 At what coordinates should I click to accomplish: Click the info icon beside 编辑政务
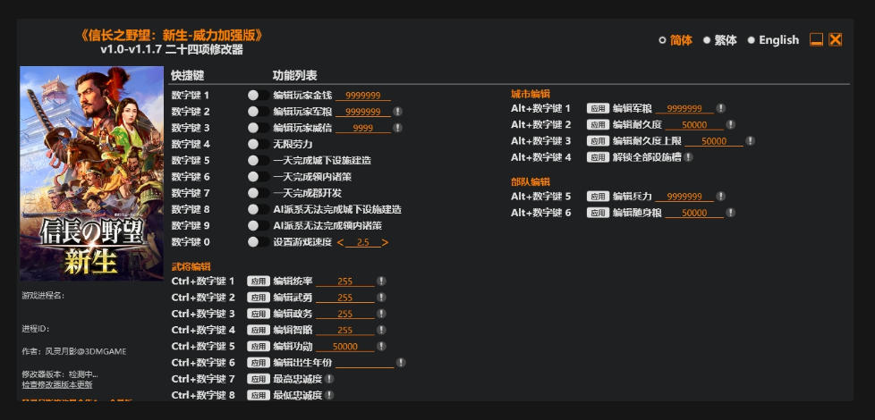click(381, 314)
